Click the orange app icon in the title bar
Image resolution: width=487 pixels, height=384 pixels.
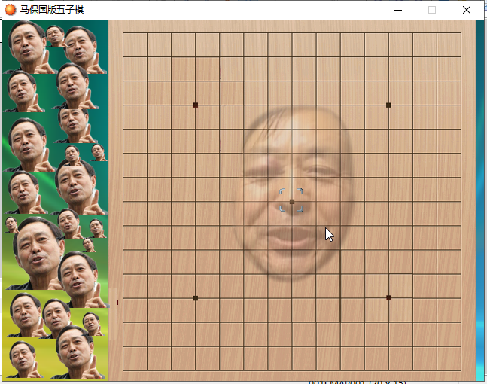click(x=11, y=10)
